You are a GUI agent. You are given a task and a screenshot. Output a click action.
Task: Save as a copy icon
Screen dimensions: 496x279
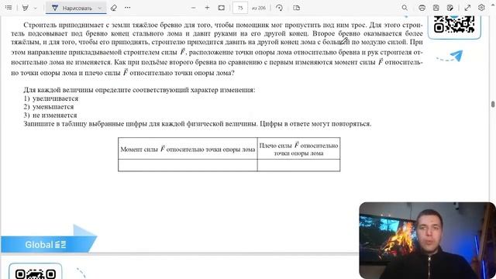tap(450, 8)
